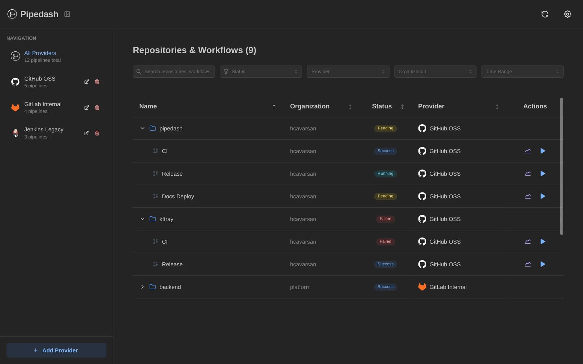This screenshot has height=364, width=583.
Task: Focus the search repositories input field
Action: pyautogui.click(x=174, y=72)
